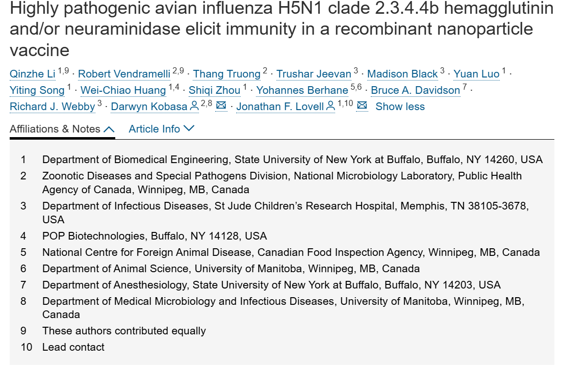Expand the Article Info chevron

point(189,128)
